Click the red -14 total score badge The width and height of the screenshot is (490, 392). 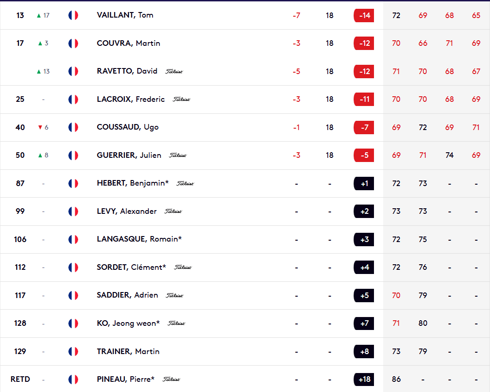click(x=364, y=16)
